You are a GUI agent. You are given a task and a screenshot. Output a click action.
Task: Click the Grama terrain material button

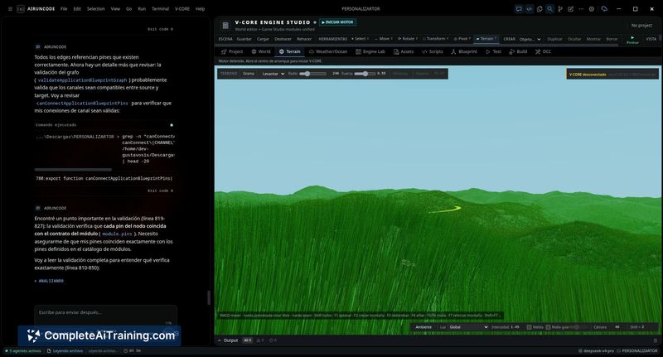(x=249, y=74)
